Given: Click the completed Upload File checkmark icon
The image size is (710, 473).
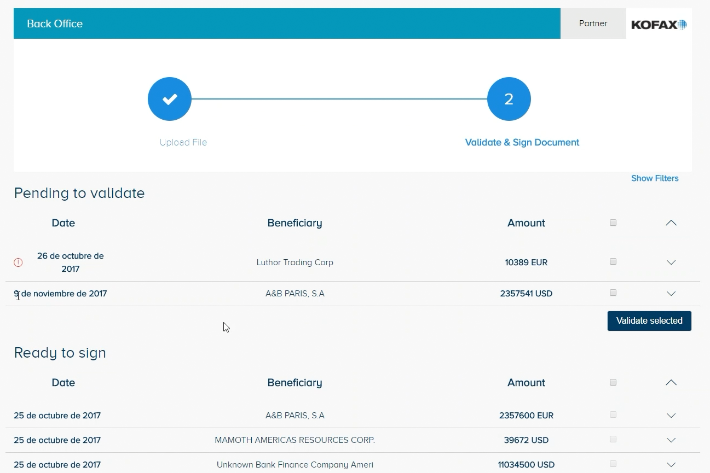Looking at the screenshot, I should point(169,99).
